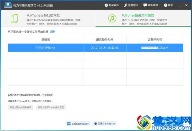Click the icon beside 互盾安卓恢复大师

96,124
